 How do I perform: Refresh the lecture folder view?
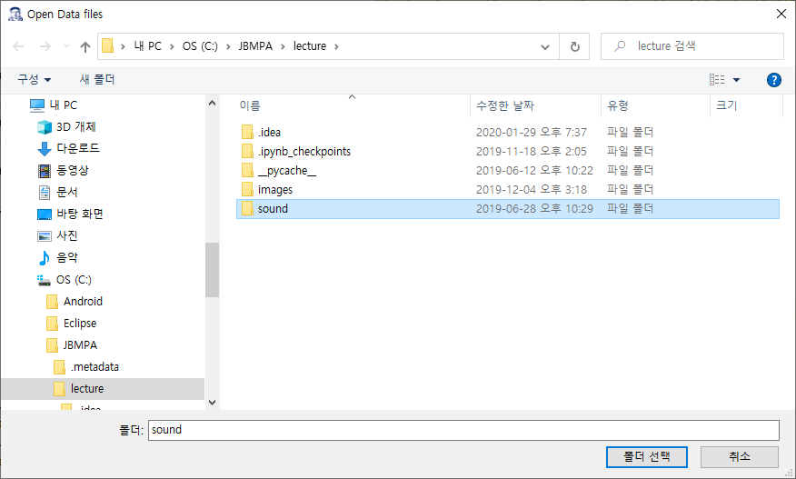point(574,46)
